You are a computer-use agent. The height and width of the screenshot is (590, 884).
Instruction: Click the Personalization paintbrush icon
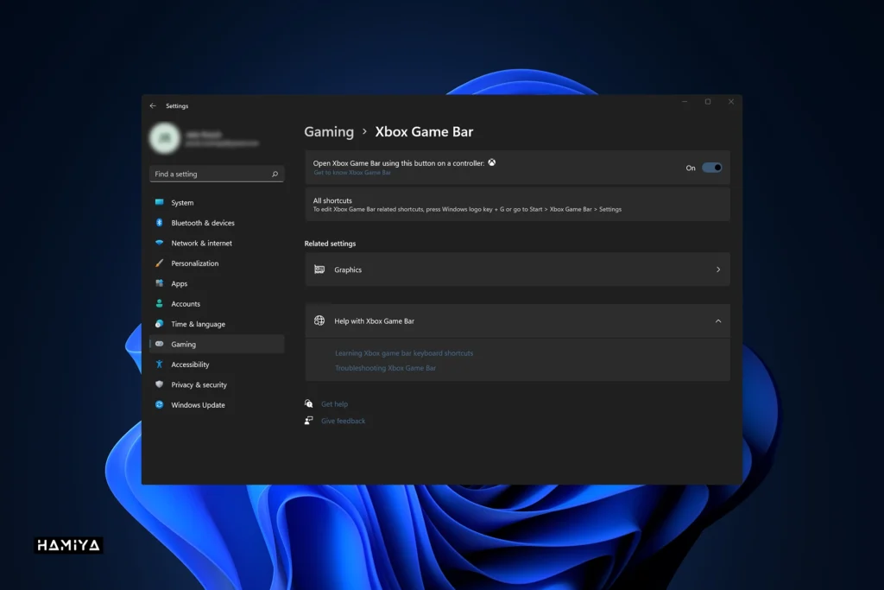[x=160, y=263]
